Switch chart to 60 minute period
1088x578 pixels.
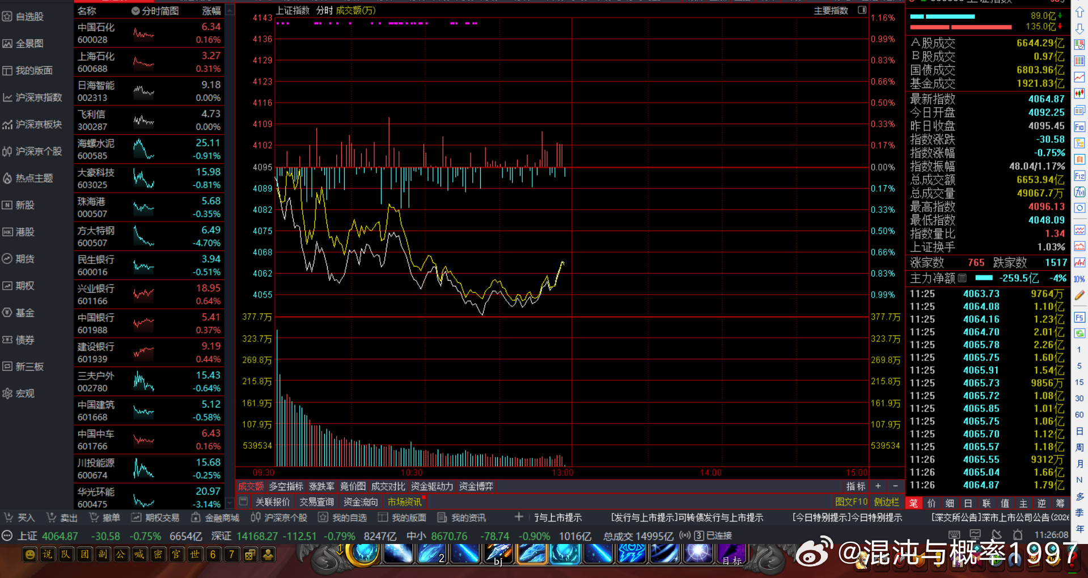click(x=1079, y=415)
